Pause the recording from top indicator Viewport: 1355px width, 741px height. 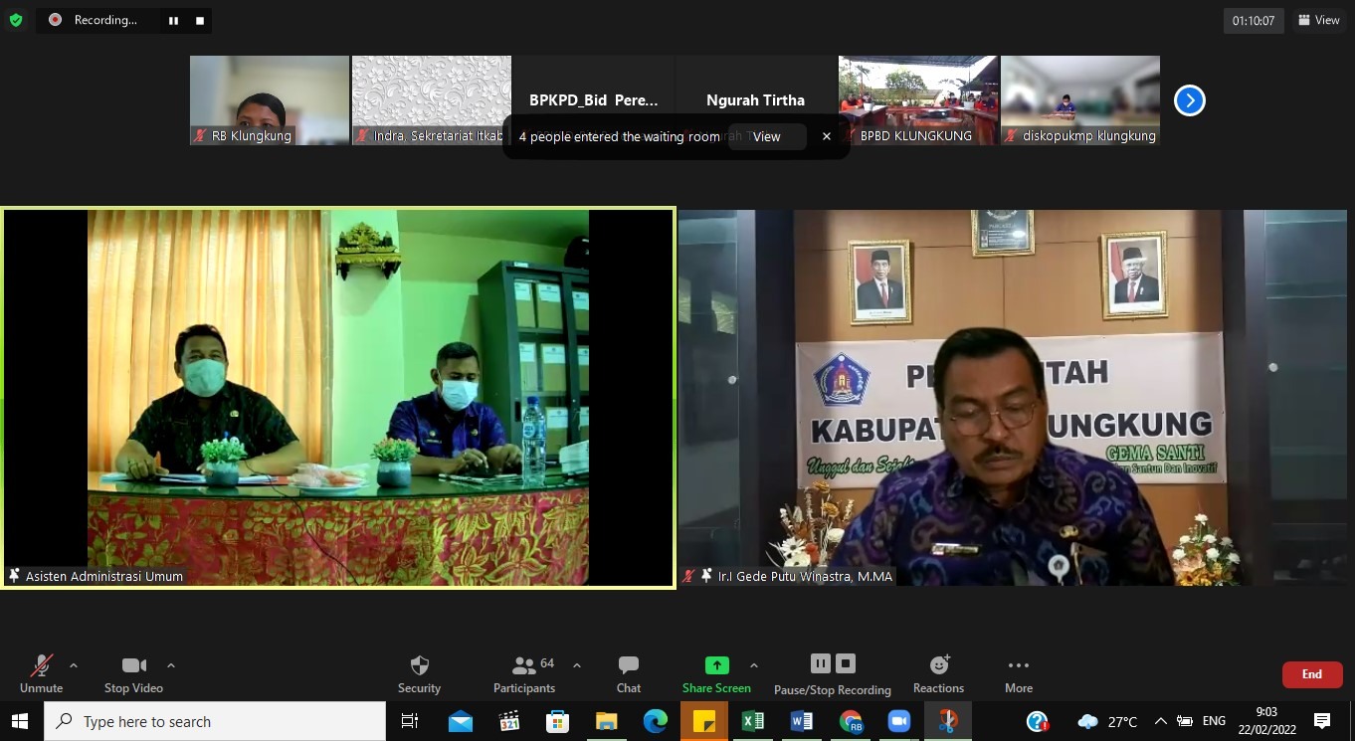(173, 20)
